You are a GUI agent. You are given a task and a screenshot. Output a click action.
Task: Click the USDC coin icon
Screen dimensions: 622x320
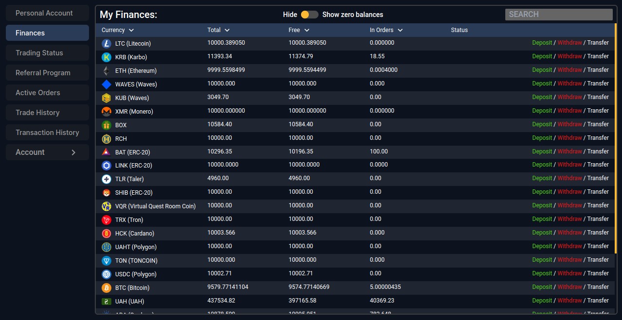(107, 274)
